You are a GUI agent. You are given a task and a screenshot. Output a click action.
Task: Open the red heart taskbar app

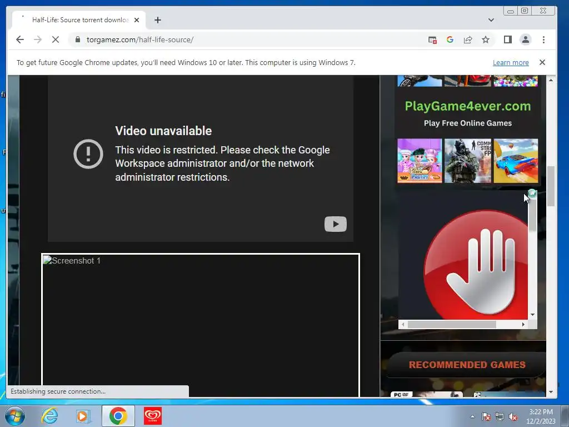pyautogui.click(x=153, y=416)
